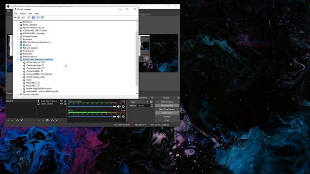The width and height of the screenshot is (310, 174).
Task: Click Duration stepper arrows in transitions
Action: pos(152,106)
